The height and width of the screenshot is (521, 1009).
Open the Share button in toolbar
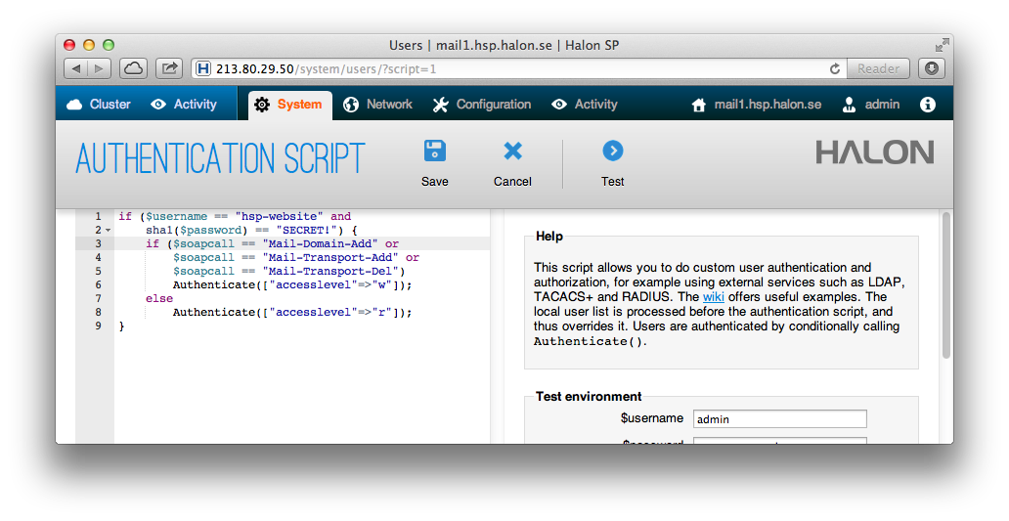coord(169,68)
